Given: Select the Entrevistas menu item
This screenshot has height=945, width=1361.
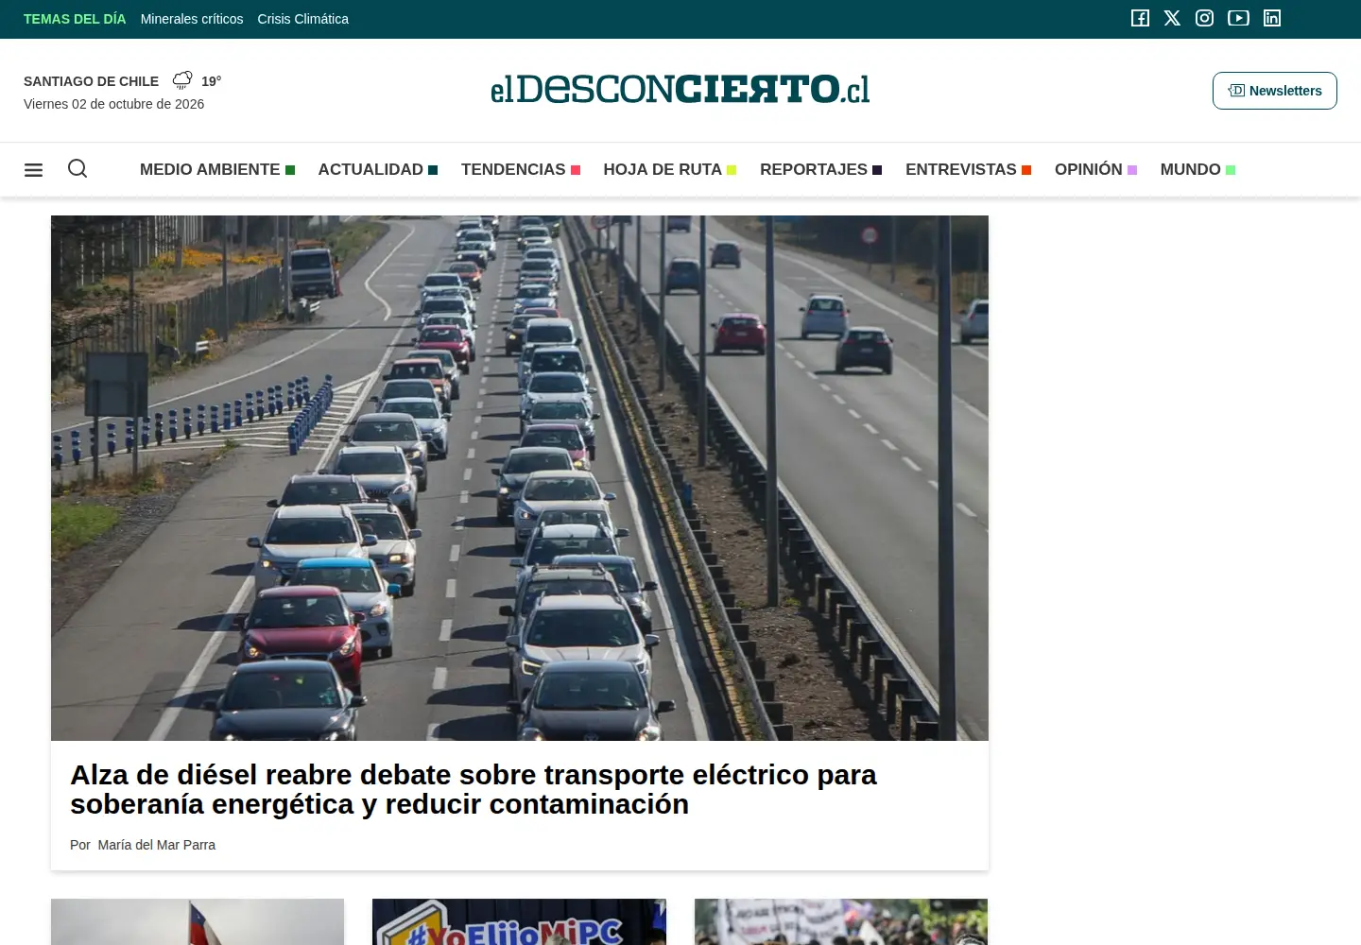Looking at the screenshot, I should tap(969, 169).
